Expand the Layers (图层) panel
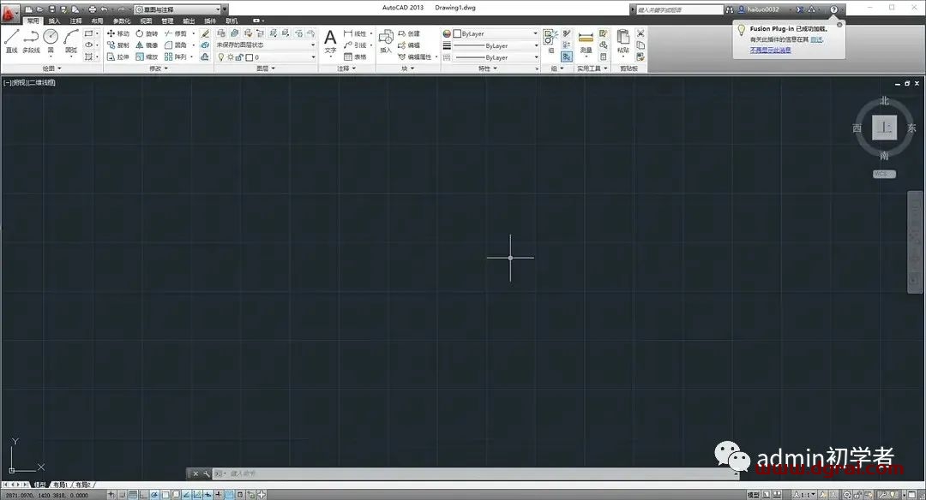Screen dimensions: 926x500 (266, 68)
